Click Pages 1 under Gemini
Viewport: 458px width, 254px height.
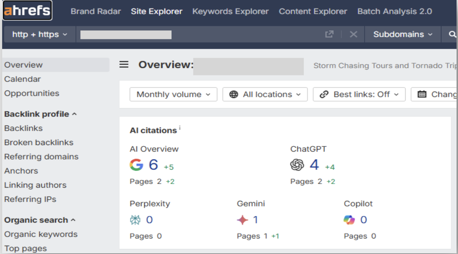coord(252,236)
